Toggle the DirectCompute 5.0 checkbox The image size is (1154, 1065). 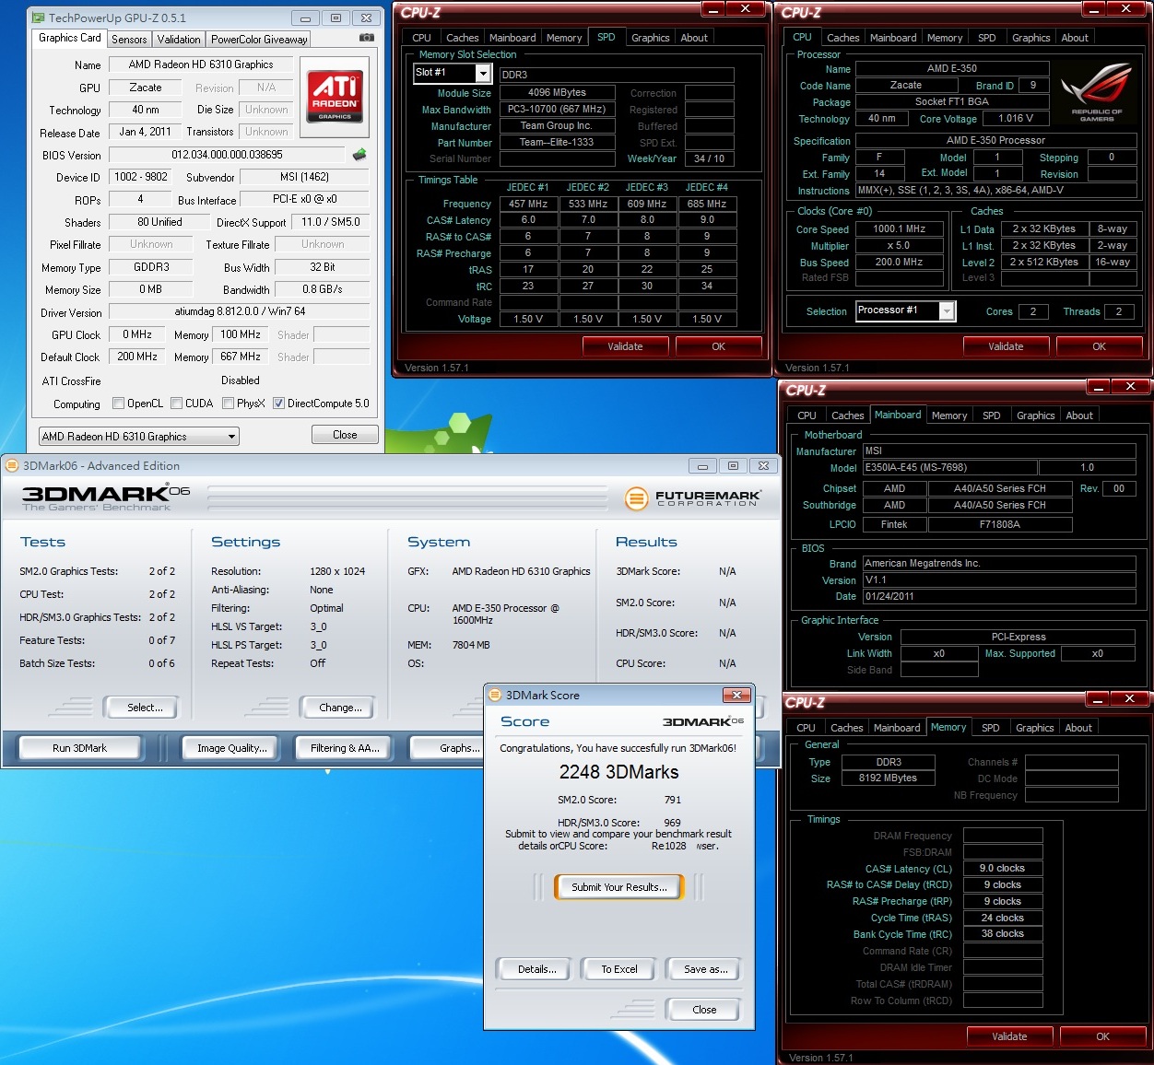click(x=278, y=404)
